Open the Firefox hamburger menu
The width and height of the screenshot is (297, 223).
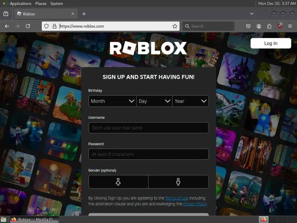pyautogui.click(x=290, y=26)
